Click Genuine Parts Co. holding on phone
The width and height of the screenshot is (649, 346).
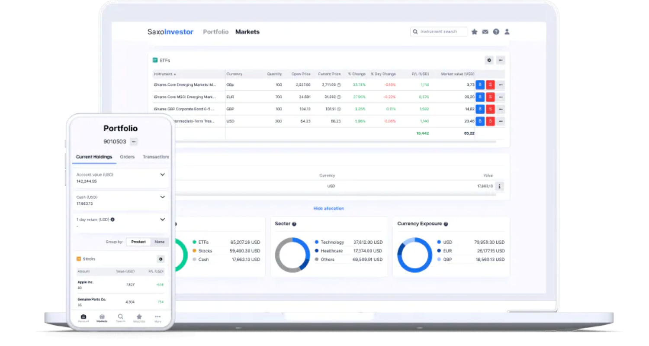pos(120,301)
